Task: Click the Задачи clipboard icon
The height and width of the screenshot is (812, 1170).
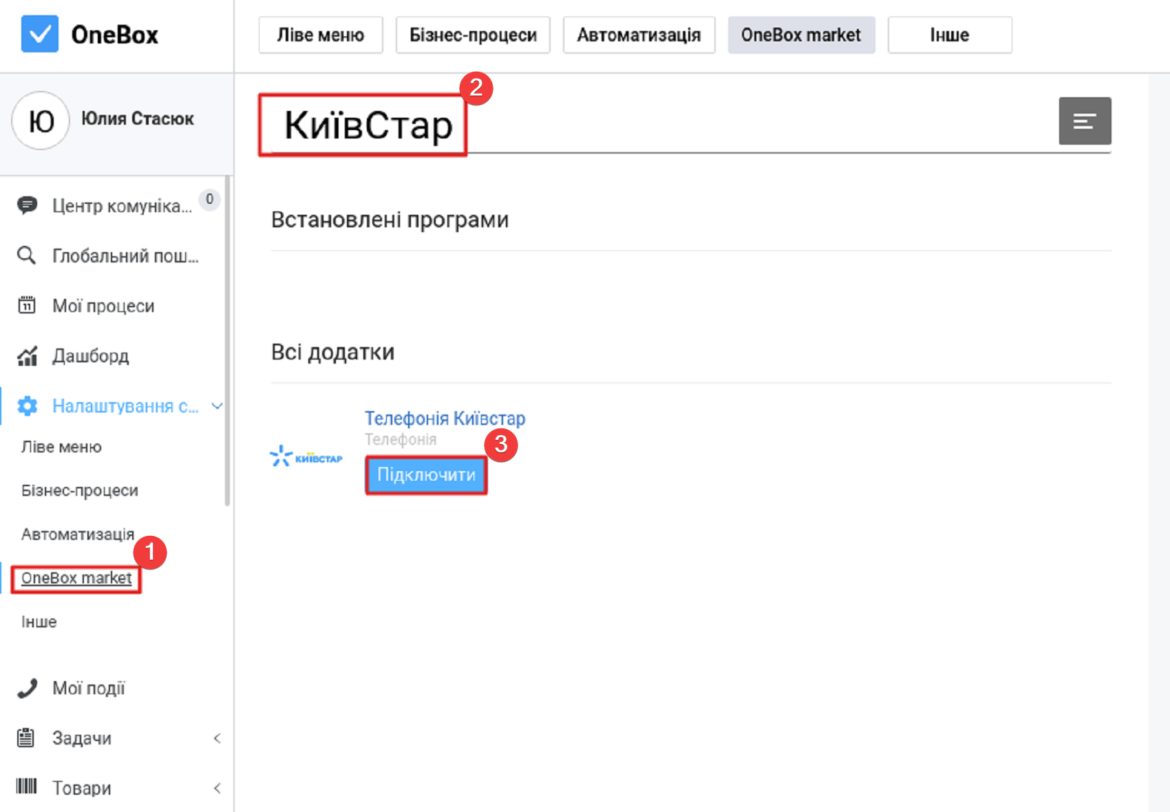Action: point(27,737)
